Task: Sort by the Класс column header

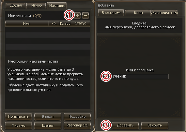Action: click(65, 23)
